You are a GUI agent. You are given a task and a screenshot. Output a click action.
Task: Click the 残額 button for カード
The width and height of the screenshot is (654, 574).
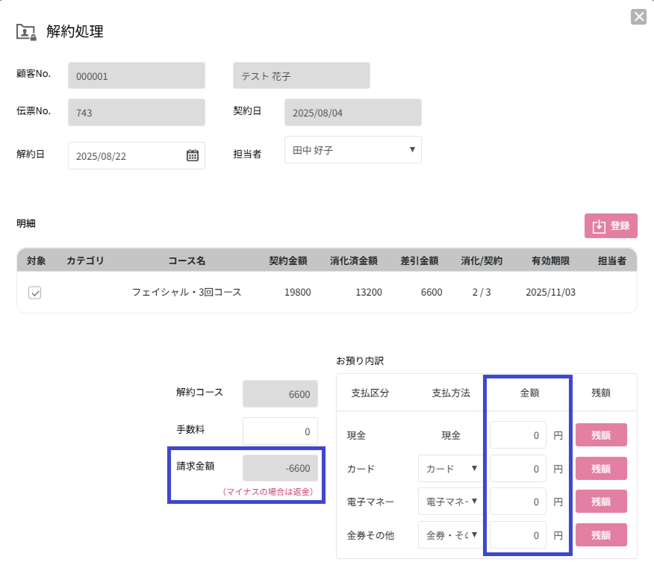pyautogui.click(x=600, y=469)
